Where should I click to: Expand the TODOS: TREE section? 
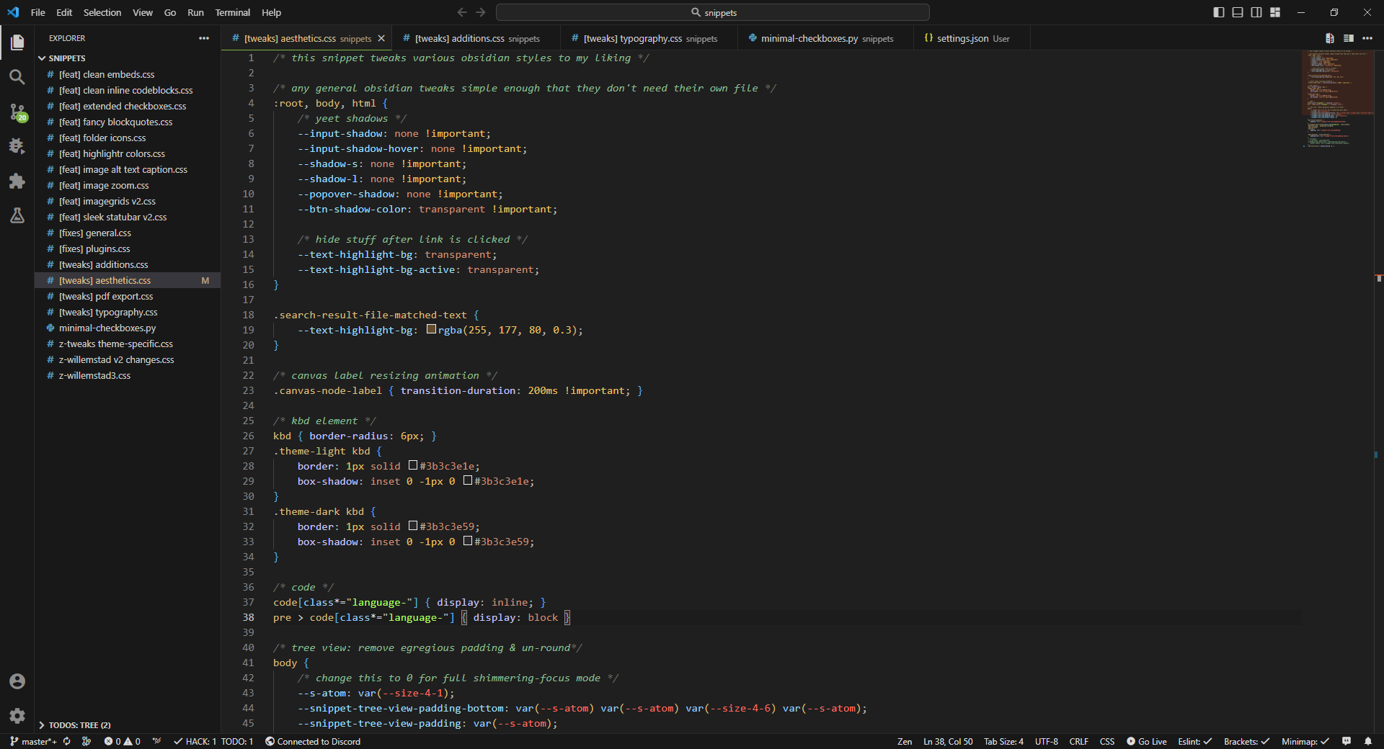click(128, 725)
